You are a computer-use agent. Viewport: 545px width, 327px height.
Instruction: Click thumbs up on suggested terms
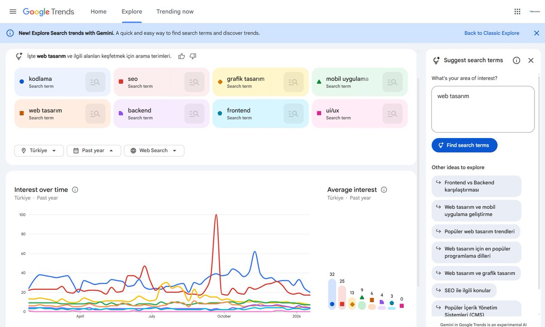(181, 55)
